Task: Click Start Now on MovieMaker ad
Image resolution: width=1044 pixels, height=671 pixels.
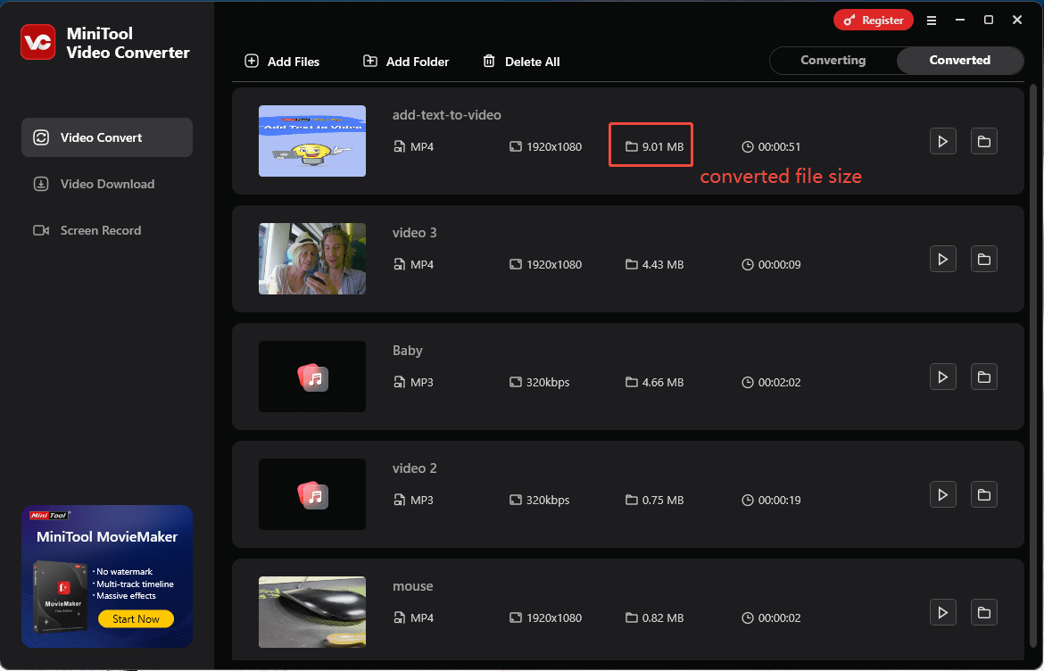Action: click(x=136, y=619)
